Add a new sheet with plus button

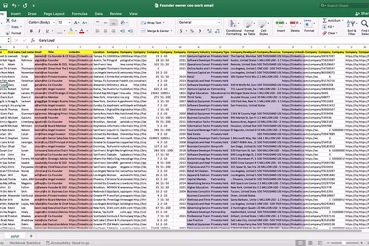pyautogui.click(x=31, y=236)
